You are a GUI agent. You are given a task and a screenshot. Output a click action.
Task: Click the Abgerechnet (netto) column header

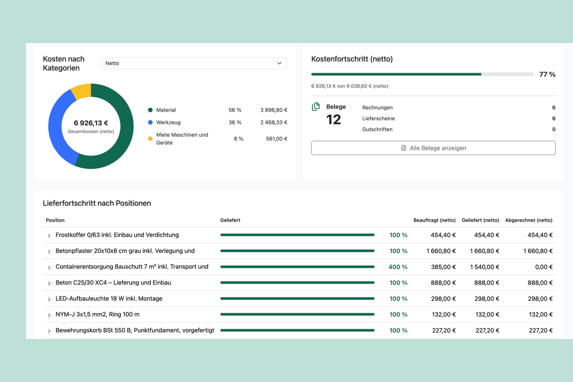point(529,220)
